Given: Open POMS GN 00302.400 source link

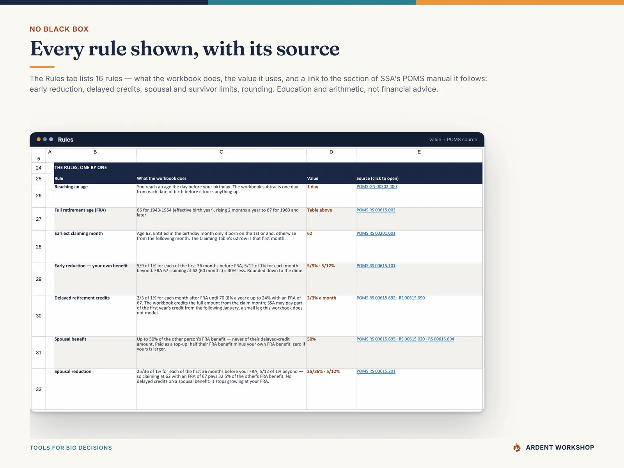Looking at the screenshot, I should pyautogui.click(x=376, y=187).
